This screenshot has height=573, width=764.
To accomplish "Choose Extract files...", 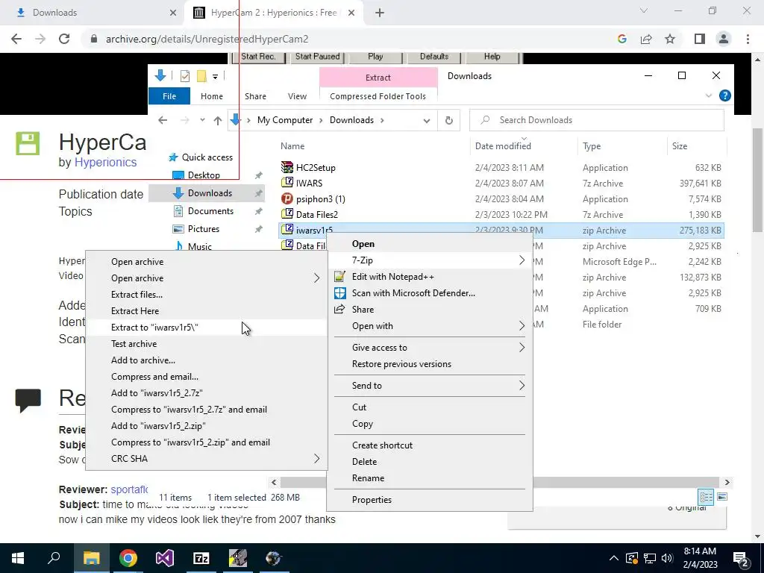I will pyautogui.click(x=206, y=294).
